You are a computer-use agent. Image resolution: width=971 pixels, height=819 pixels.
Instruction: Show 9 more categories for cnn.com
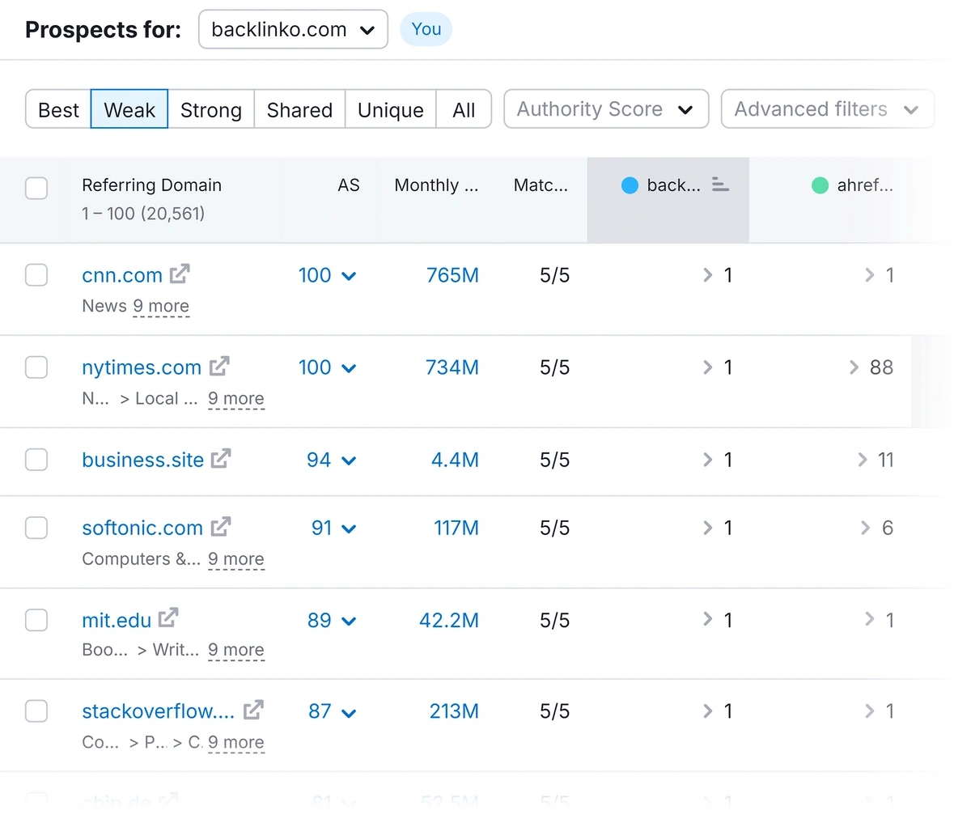pos(161,306)
